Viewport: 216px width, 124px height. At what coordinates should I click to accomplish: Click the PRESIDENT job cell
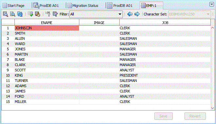coord(165,75)
